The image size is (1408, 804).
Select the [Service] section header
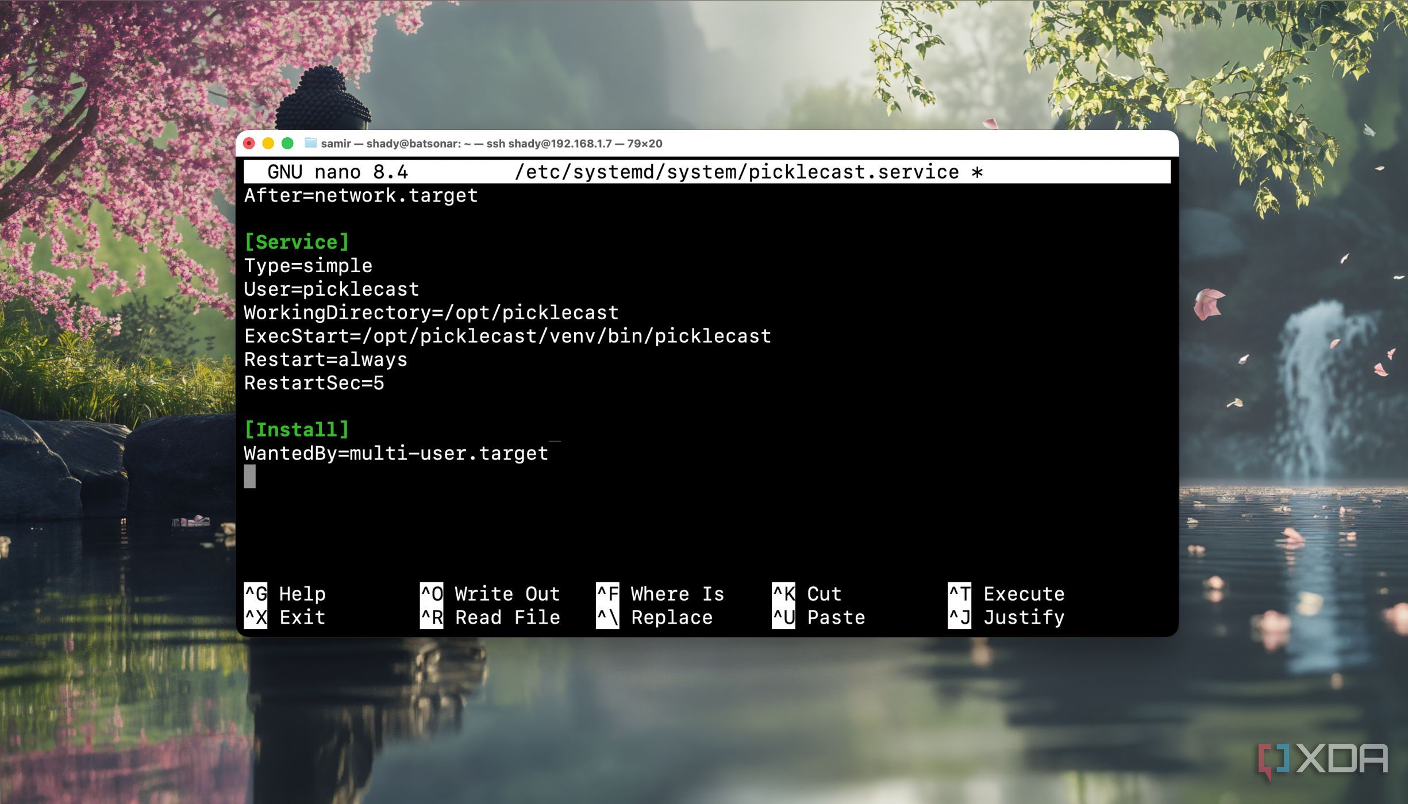(x=297, y=242)
